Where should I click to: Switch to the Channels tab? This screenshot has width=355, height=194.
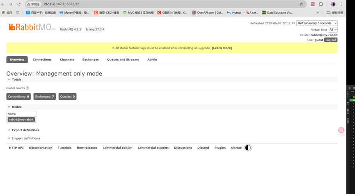[67, 60]
